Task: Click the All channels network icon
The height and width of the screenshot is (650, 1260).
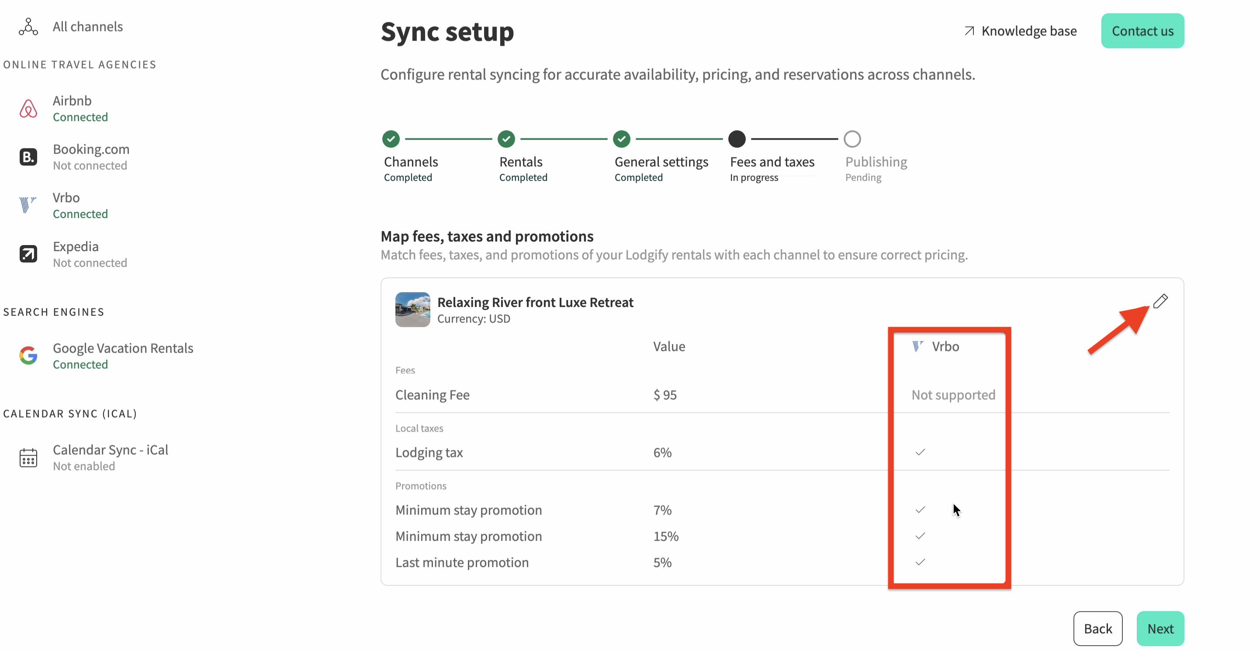Action: coord(28,26)
